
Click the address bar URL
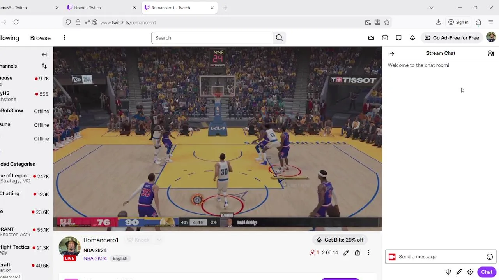(128, 23)
